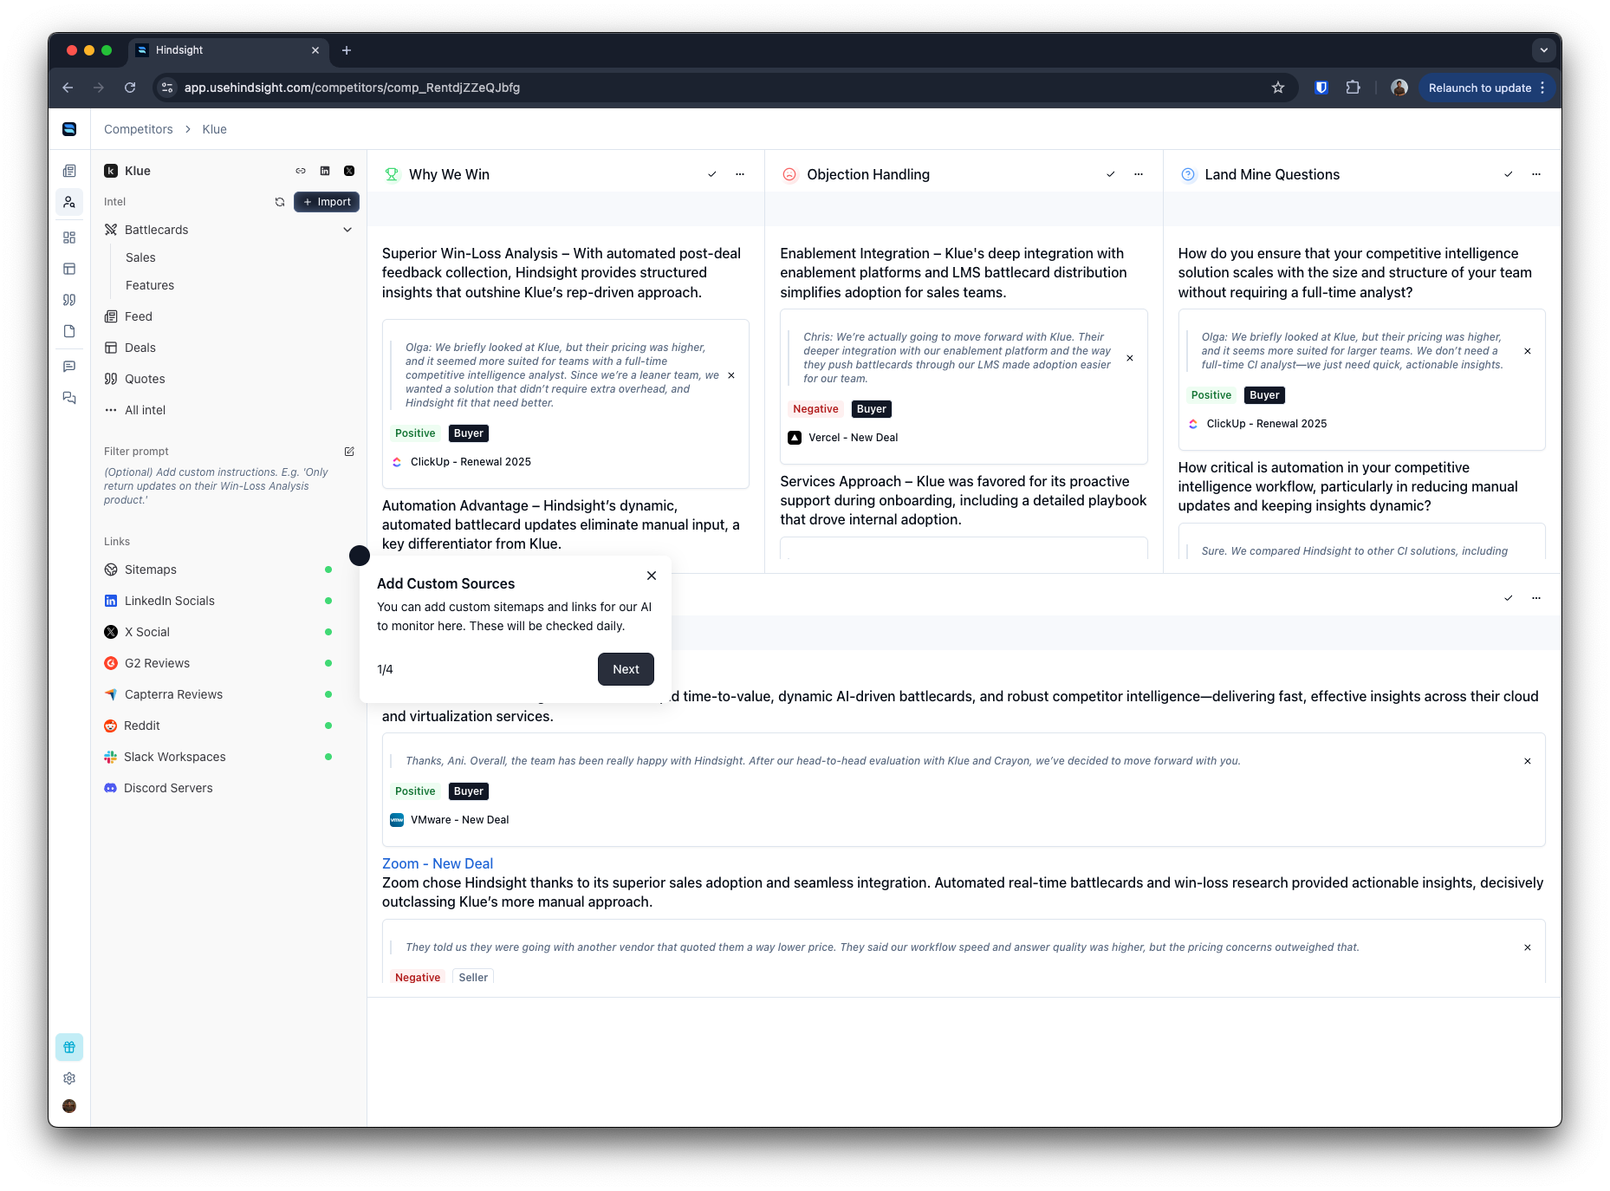The width and height of the screenshot is (1610, 1191).
Task: Click the Import button
Action: click(327, 202)
